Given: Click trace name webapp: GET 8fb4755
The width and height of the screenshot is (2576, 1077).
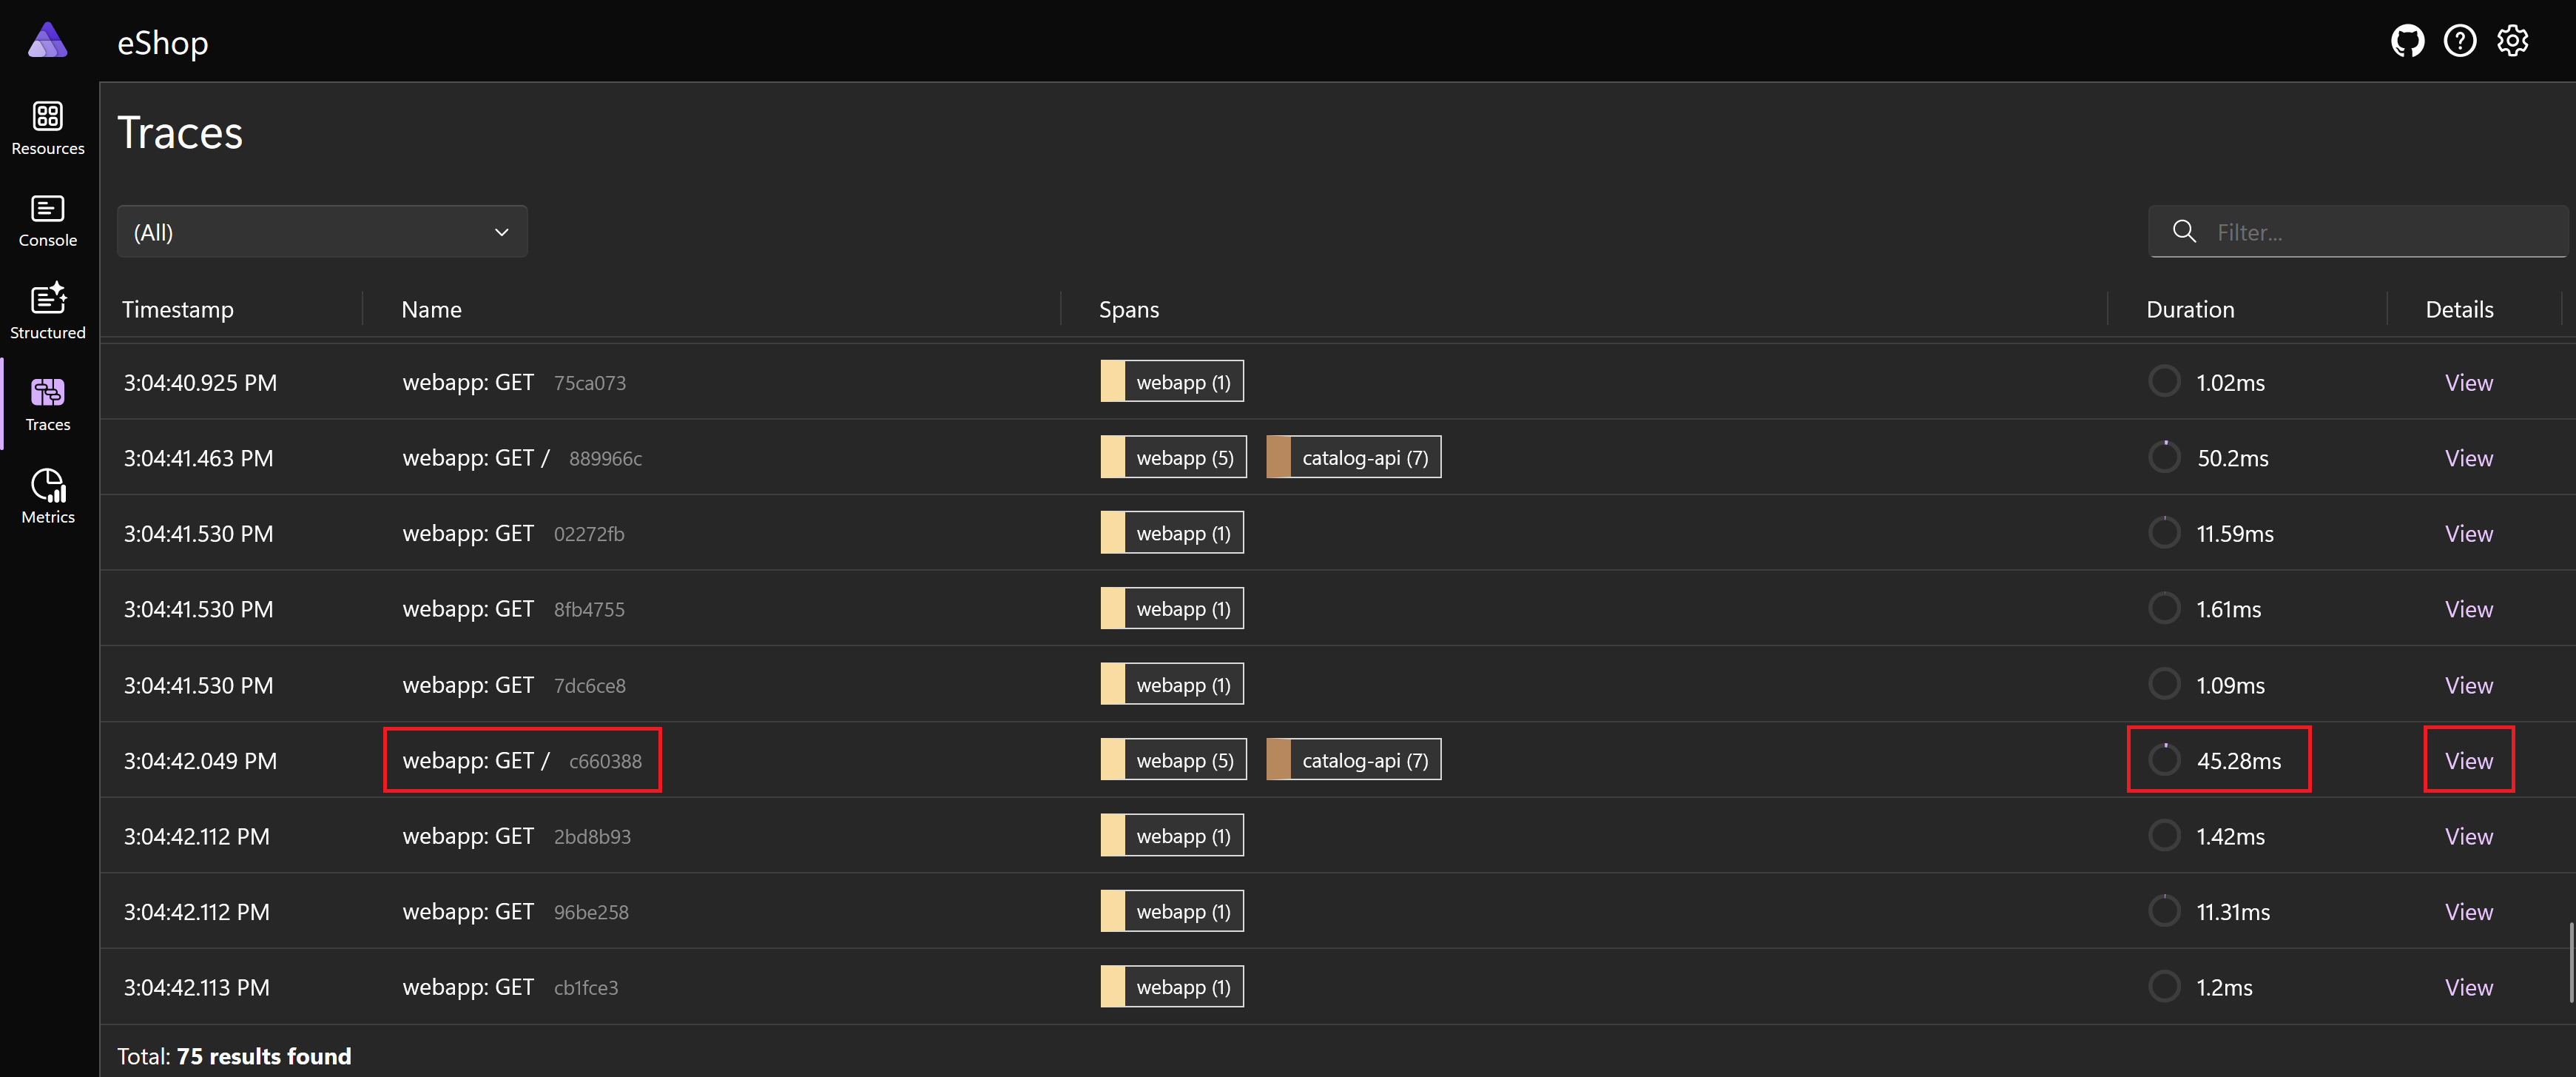Looking at the screenshot, I should tap(513, 608).
